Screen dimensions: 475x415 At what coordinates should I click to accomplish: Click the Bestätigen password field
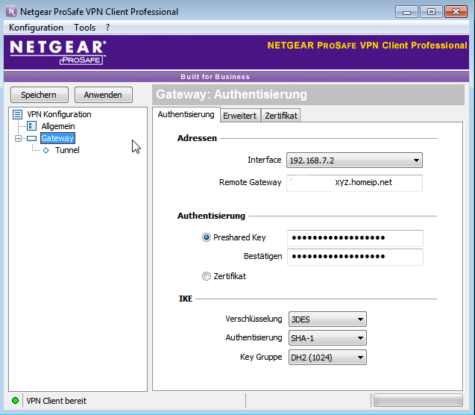pyautogui.click(x=355, y=257)
